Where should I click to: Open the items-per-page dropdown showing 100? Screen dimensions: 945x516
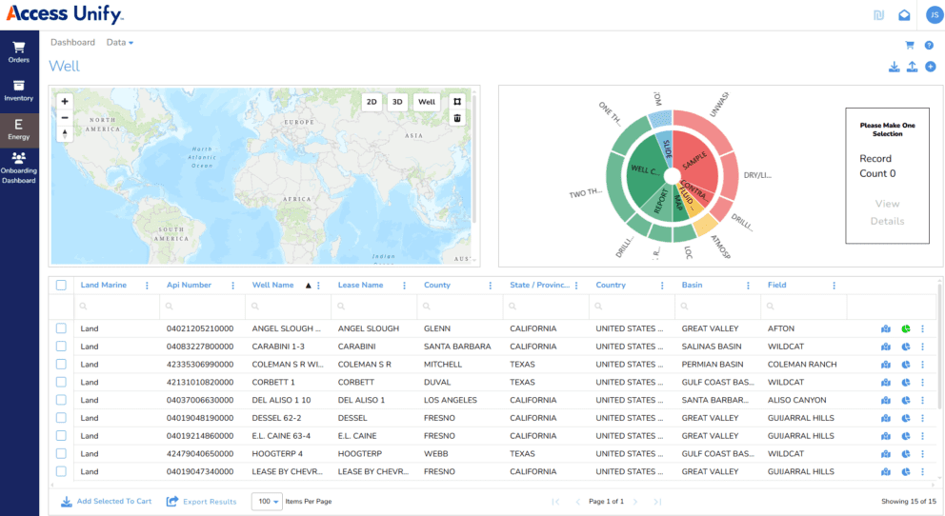267,501
